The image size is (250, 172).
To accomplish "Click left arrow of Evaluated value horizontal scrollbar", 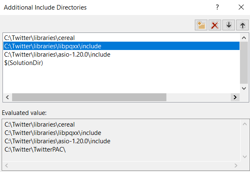I will 7,166.
